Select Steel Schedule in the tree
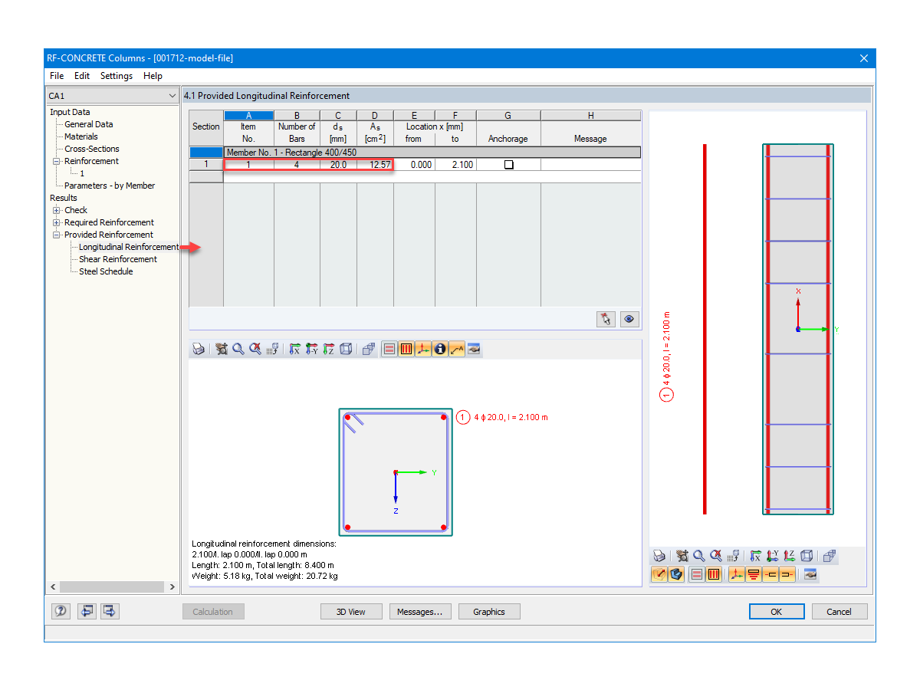The width and height of the screenshot is (920, 690). (x=106, y=271)
